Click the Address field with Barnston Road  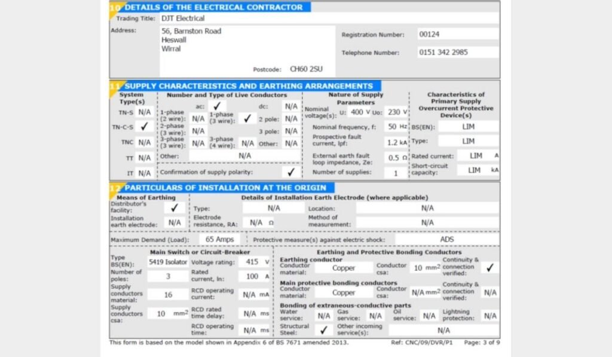tap(247, 51)
